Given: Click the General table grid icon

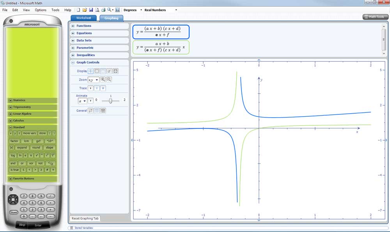Looking at the screenshot, I should coord(97,111).
